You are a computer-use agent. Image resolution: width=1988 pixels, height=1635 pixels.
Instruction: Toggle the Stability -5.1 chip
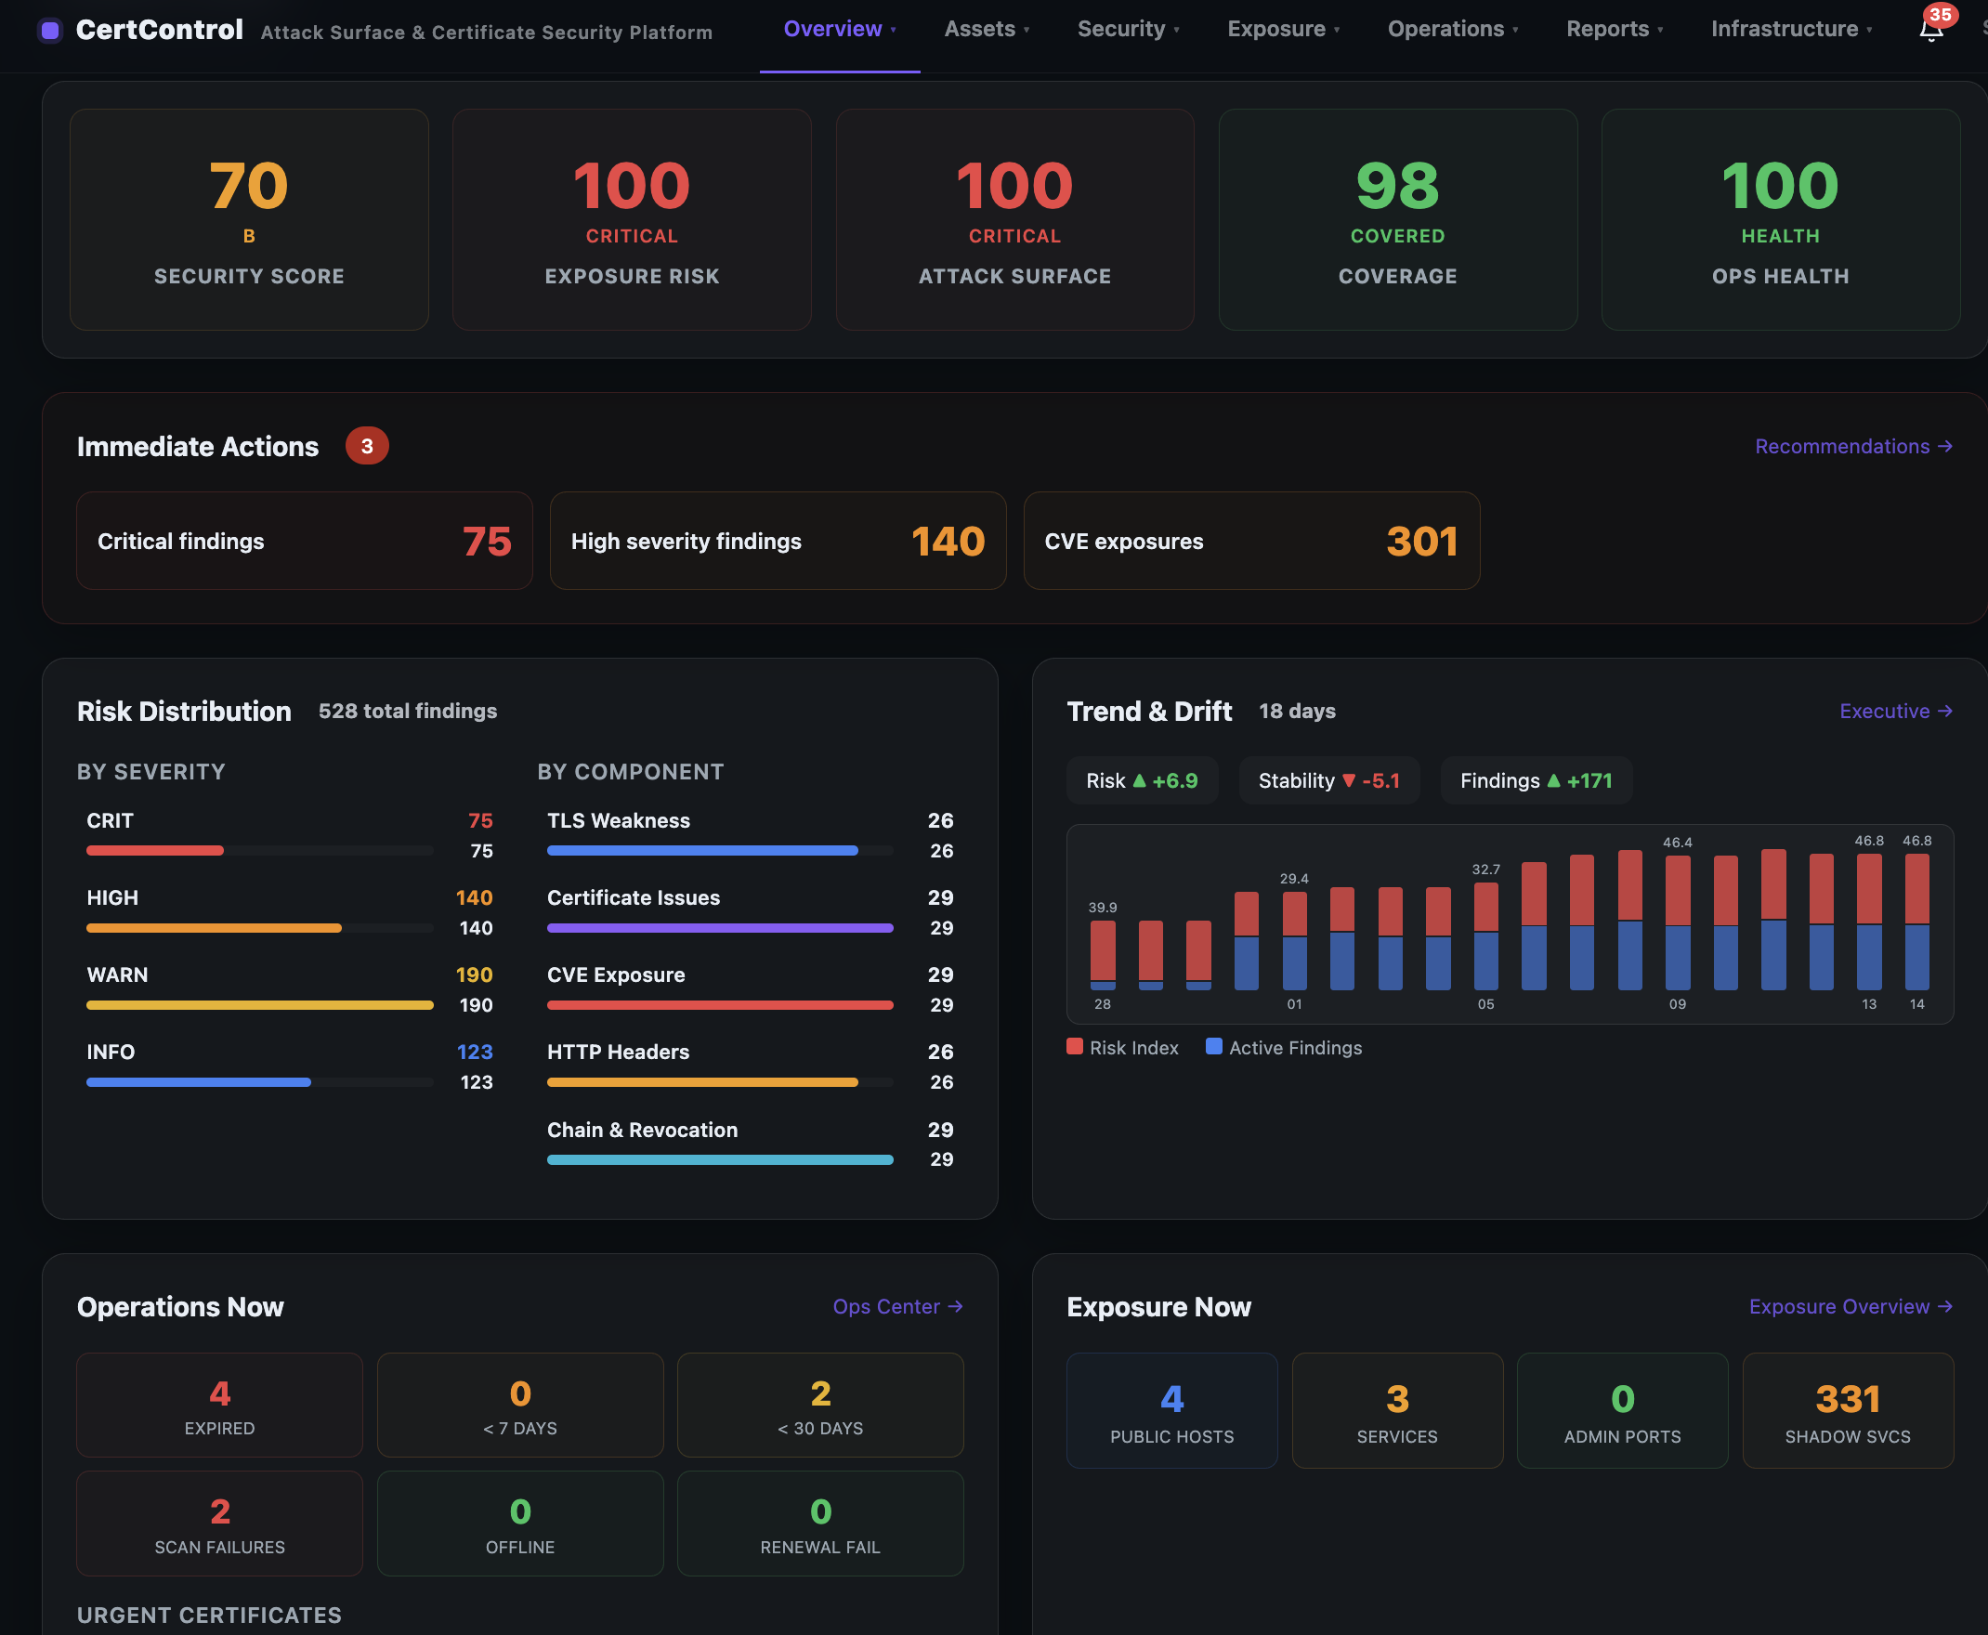(x=1328, y=779)
